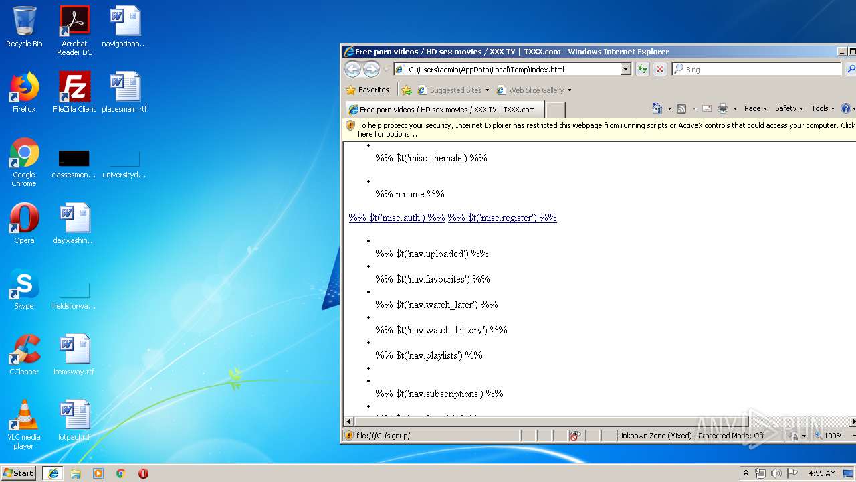Viewport: 856px width, 482px height.
Task: Click the volume icon in system tray
Action: (x=776, y=473)
